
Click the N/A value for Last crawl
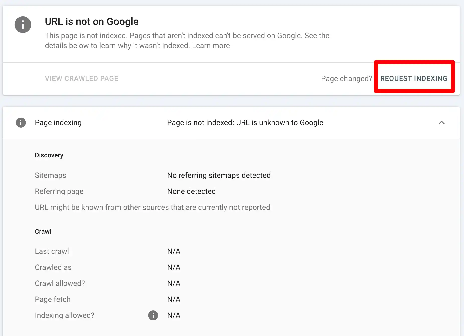point(174,251)
